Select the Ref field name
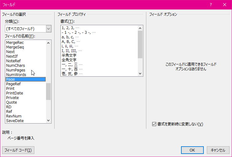Screen dimensions: 232x157 [25, 112]
